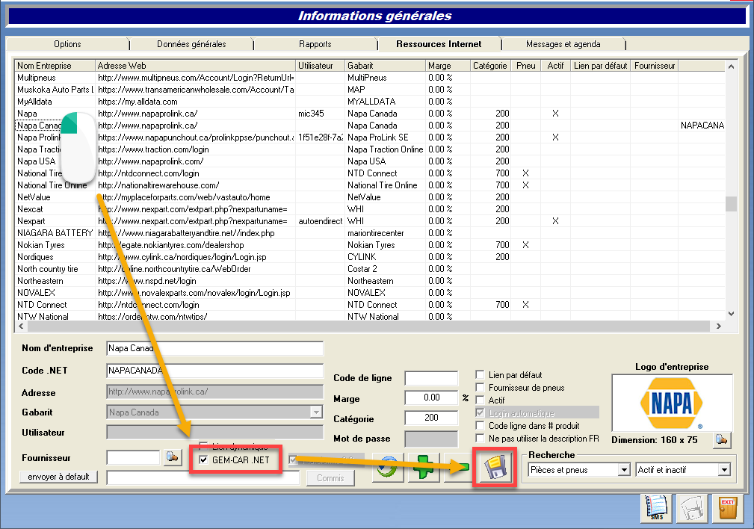
Task: Select the Ressources Internet tab
Action: [x=439, y=44]
